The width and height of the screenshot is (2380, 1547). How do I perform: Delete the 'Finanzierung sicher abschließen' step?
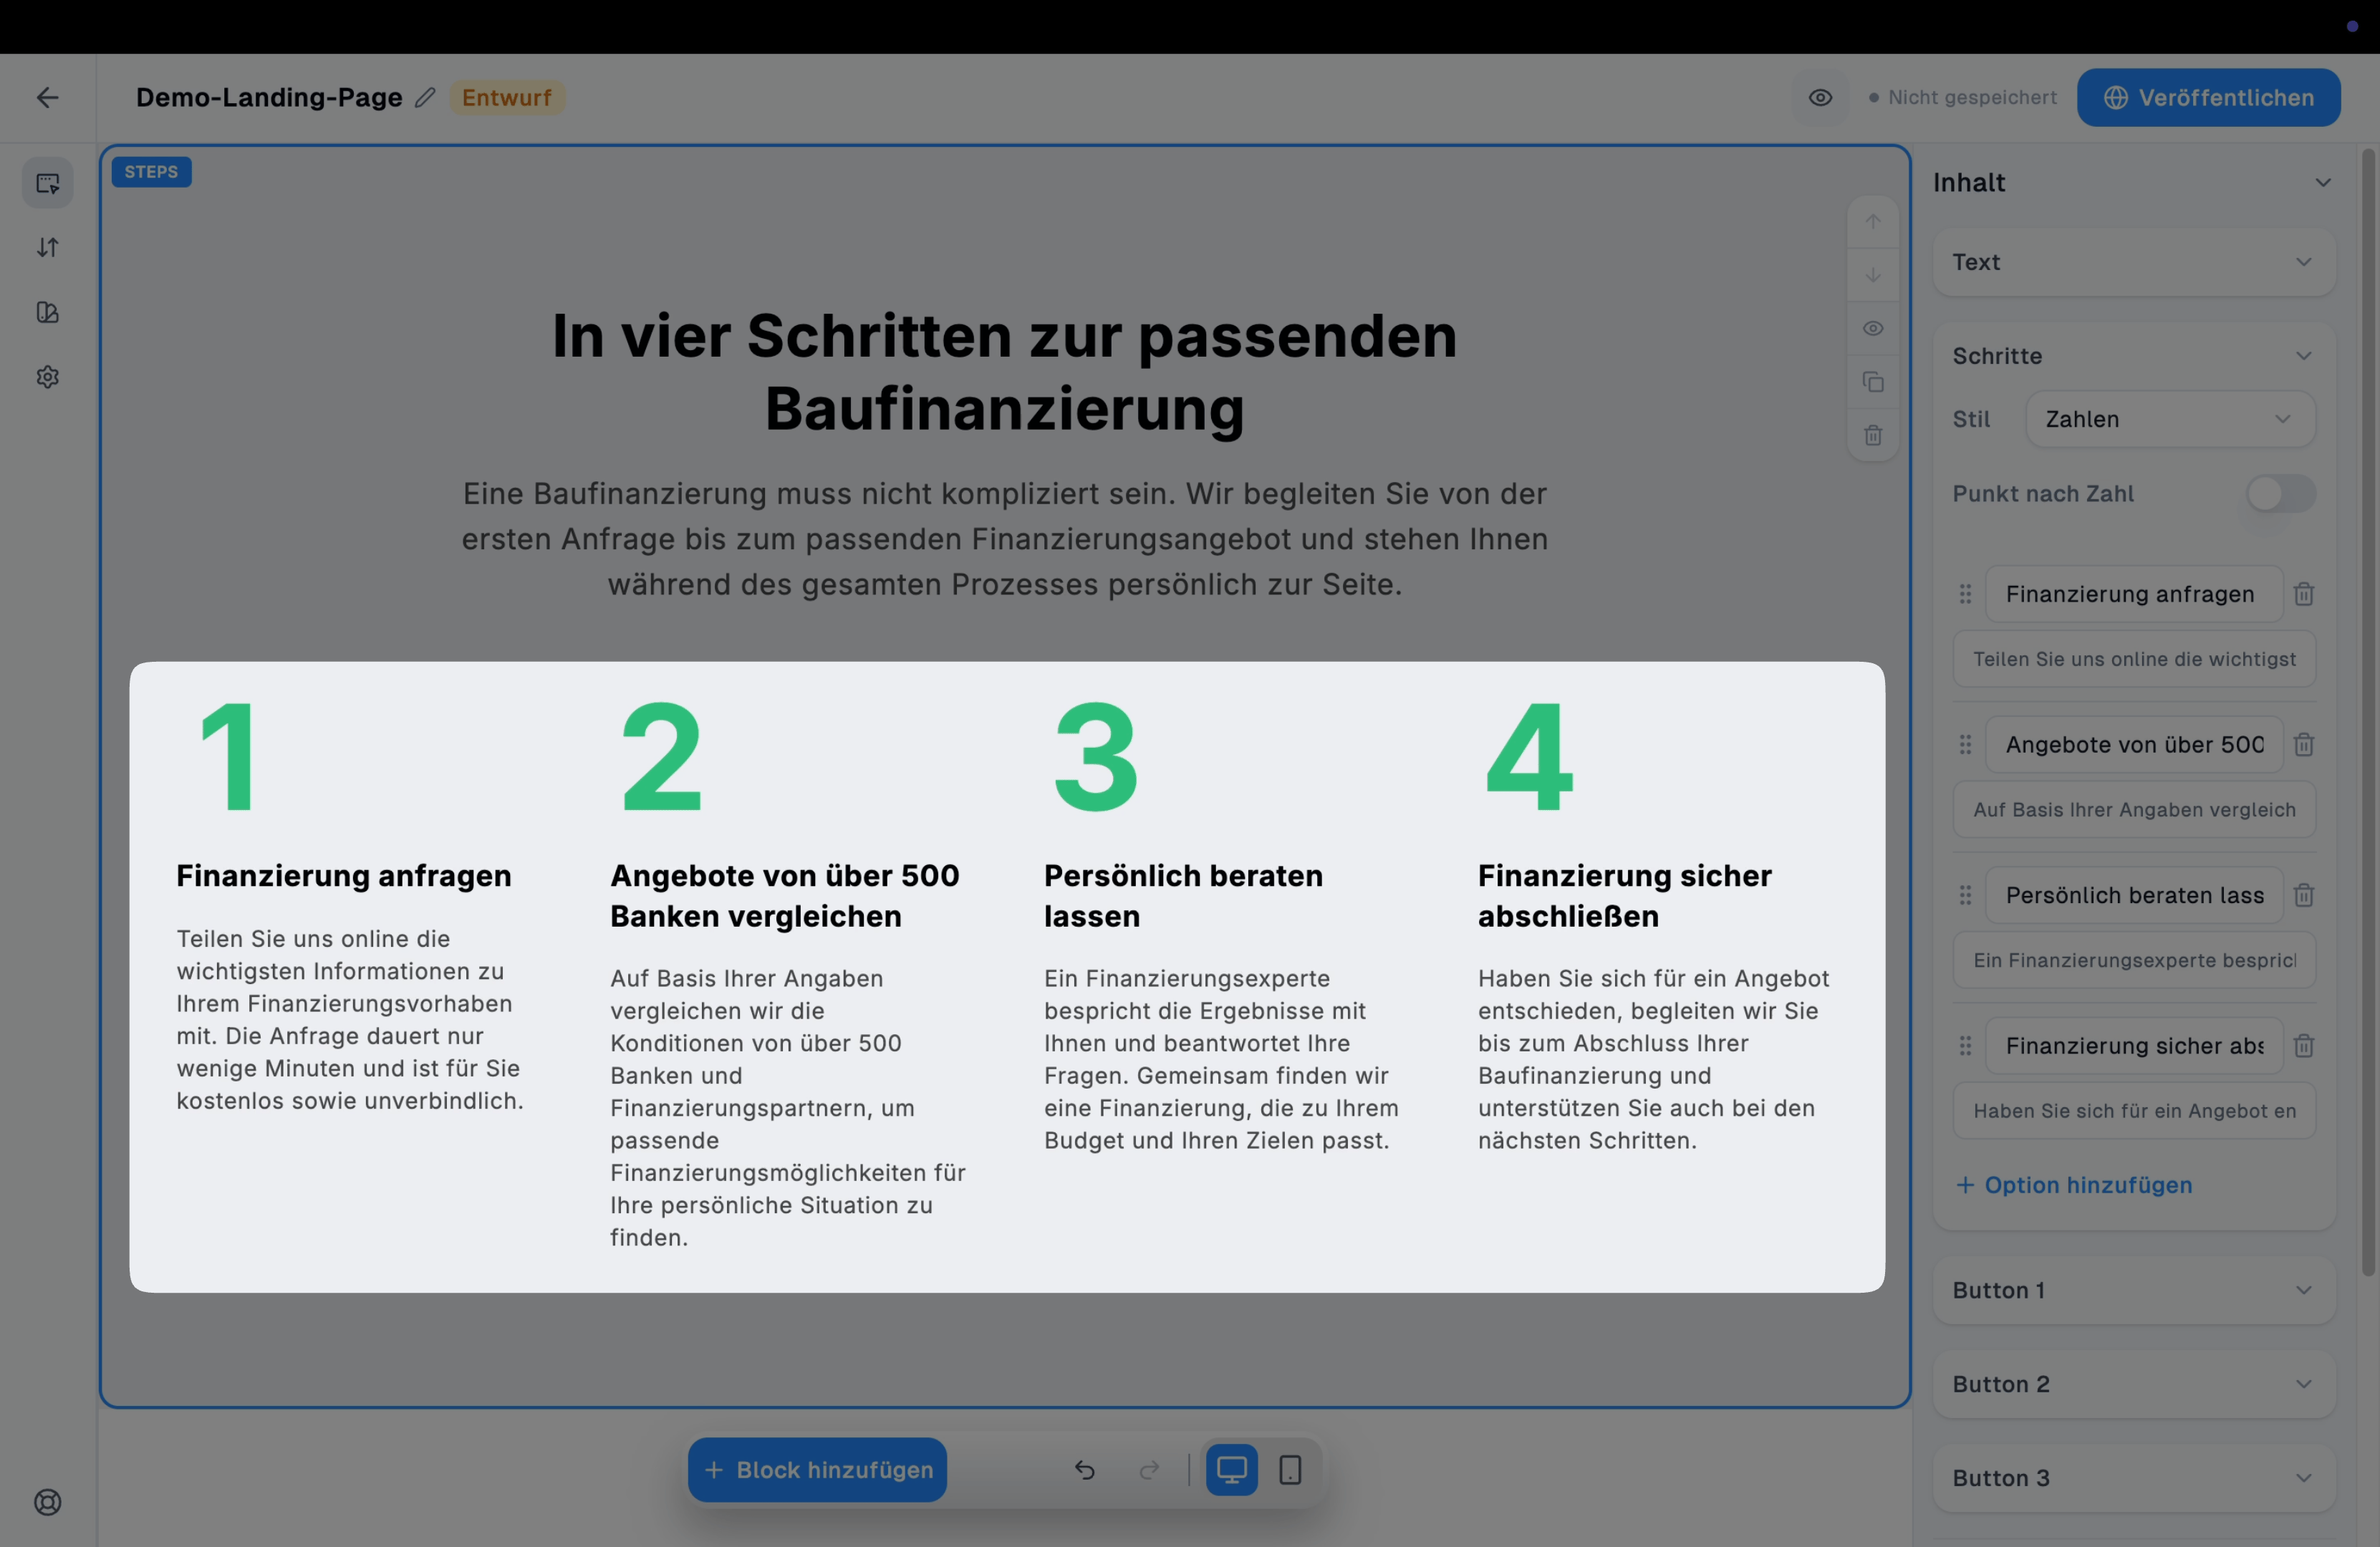[2304, 1045]
